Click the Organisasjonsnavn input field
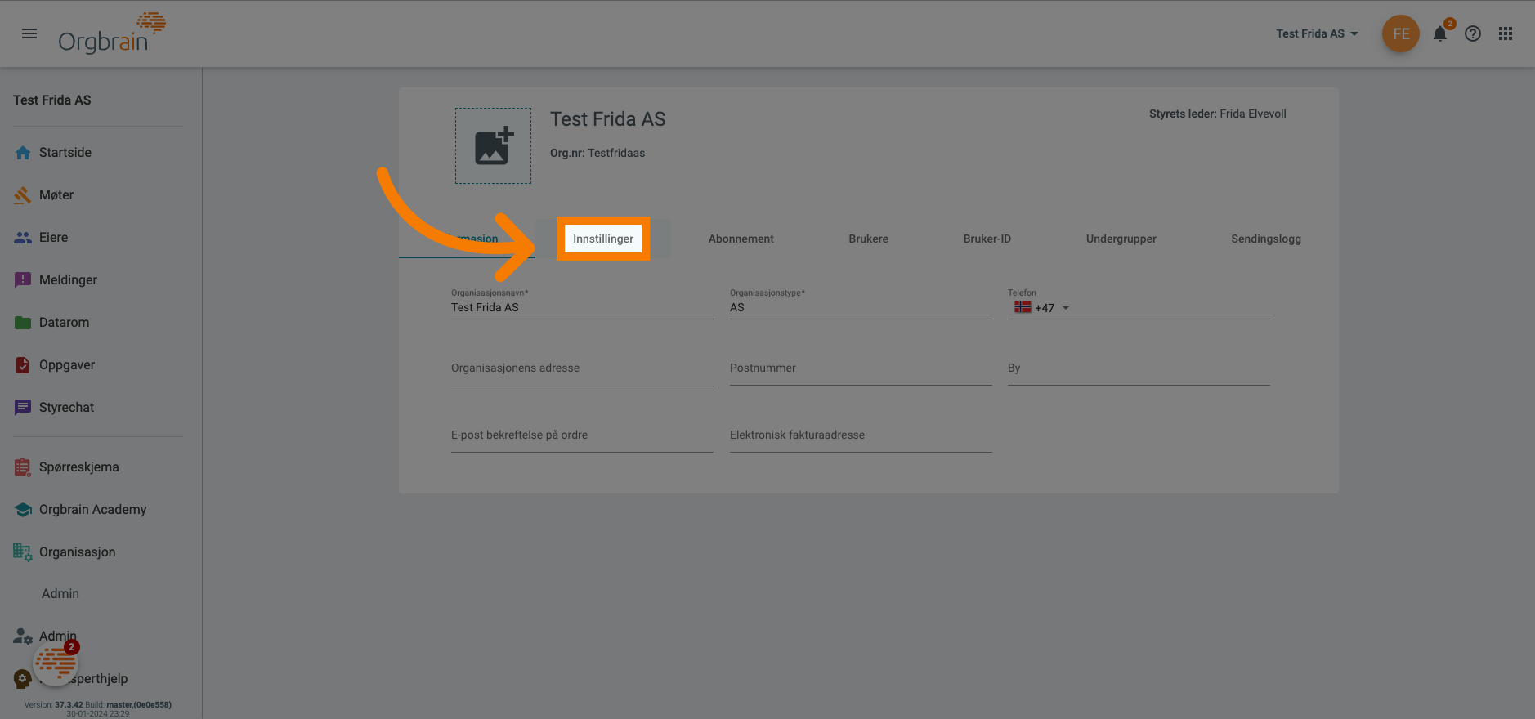The height and width of the screenshot is (719, 1535). click(x=582, y=308)
